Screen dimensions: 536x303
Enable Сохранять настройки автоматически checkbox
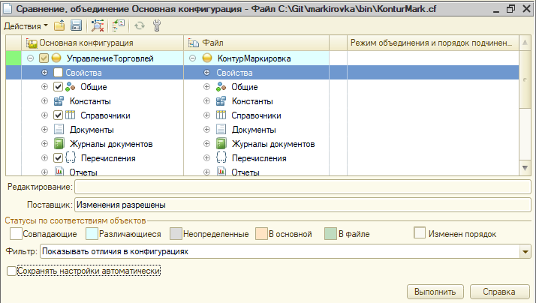click(11, 271)
